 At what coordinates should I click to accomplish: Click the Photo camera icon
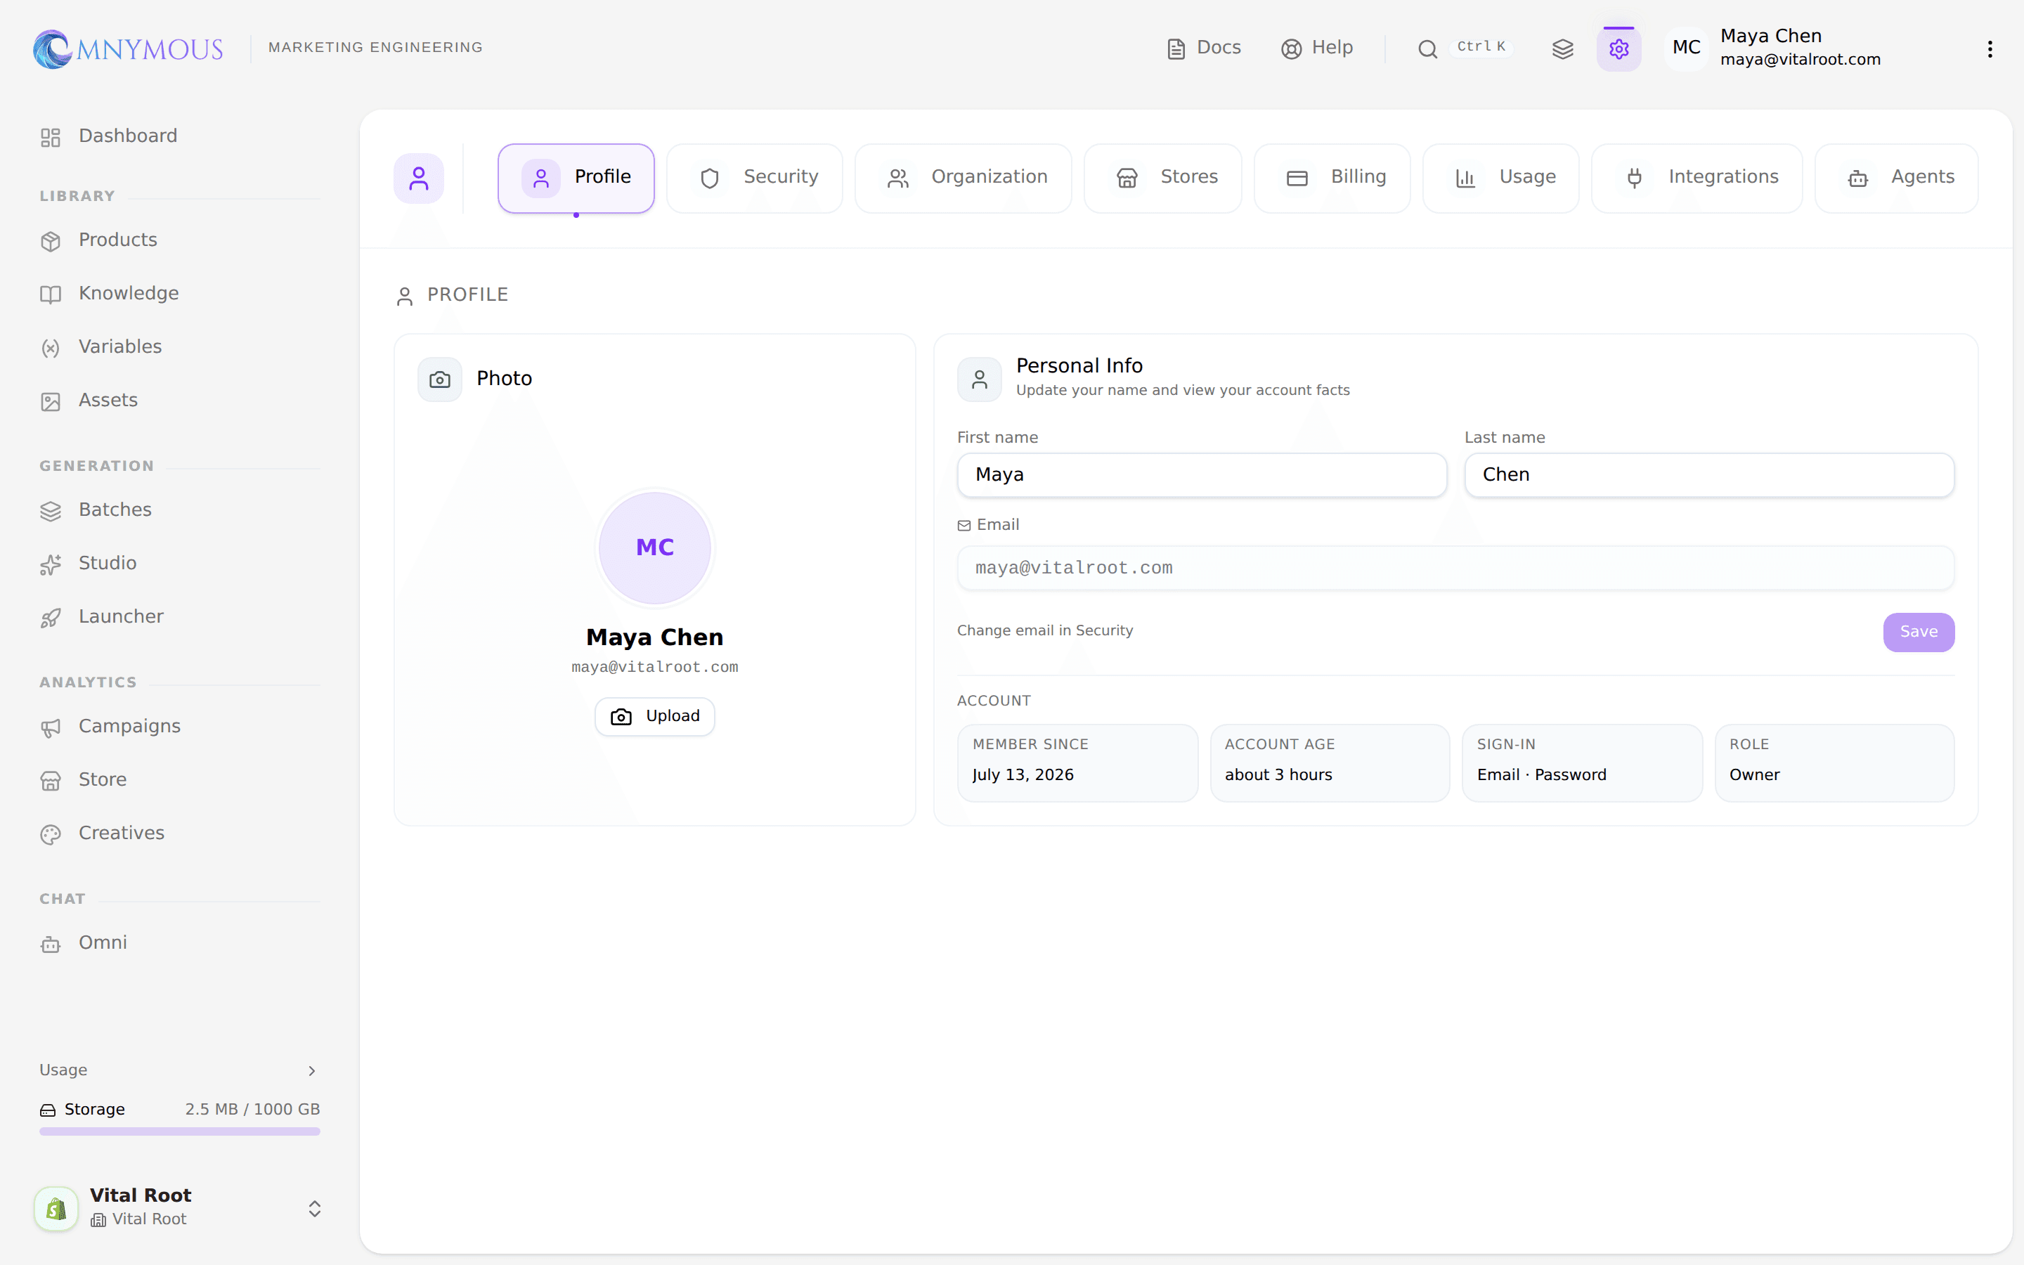tap(440, 379)
